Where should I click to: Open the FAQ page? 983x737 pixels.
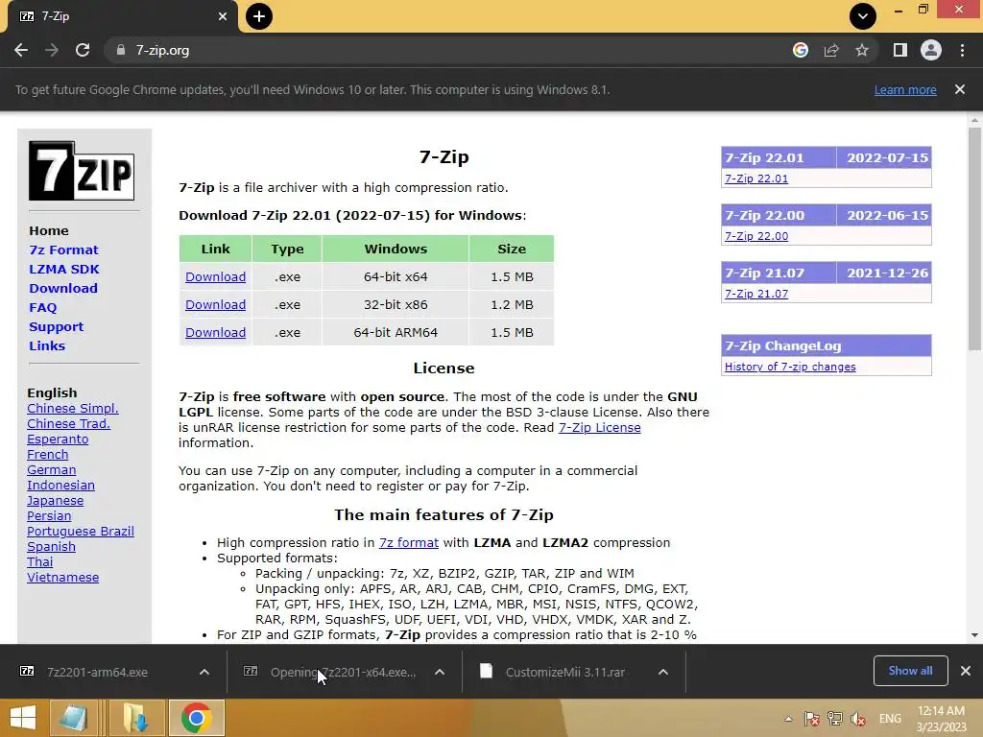coord(42,308)
